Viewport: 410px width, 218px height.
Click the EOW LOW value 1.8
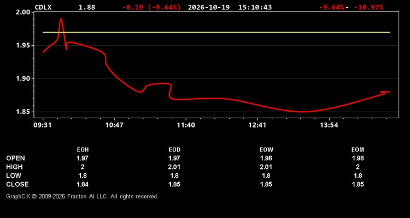coord(266,175)
